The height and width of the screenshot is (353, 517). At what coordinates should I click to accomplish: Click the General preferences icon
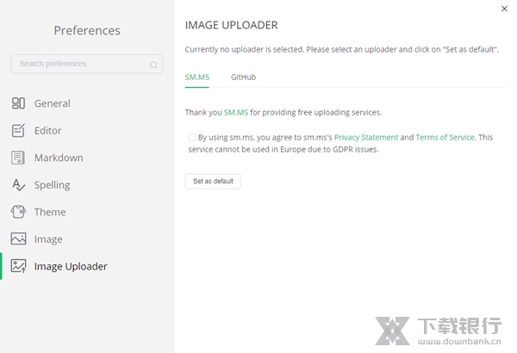(18, 103)
